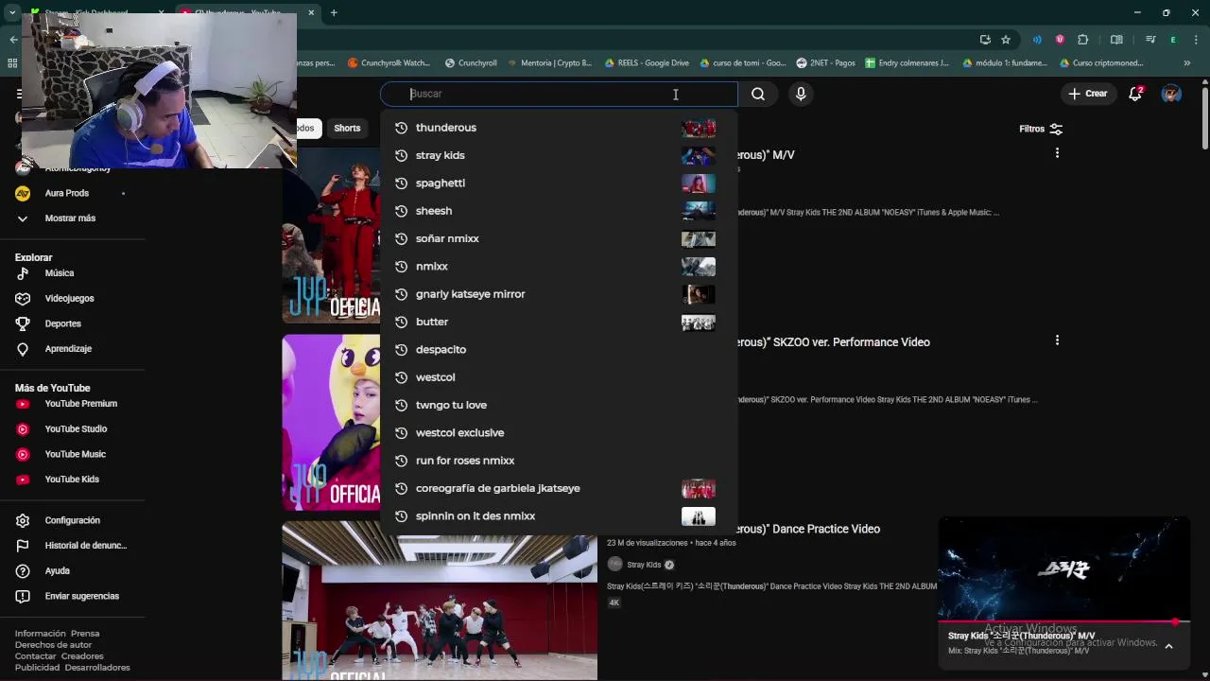Select 'coreografía de garbiela jkatseye' suggestion
Image resolution: width=1210 pixels, height=681 pixels.
pyautogui.click(x=558, y=488)
